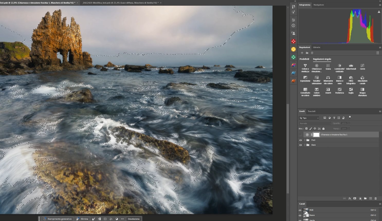The width and height of the screenshot is (382, 221).
Task: Open the Navigatore panel tab
Action: point(319,5)
